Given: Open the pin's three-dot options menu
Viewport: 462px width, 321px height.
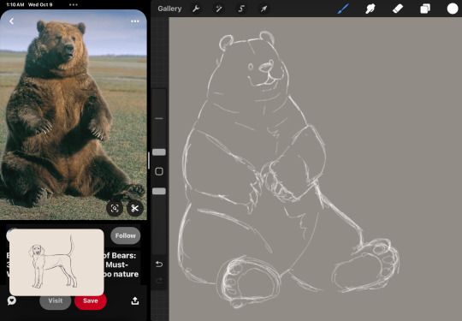Looking at the screenshot, I should click(x=135, y=21).
